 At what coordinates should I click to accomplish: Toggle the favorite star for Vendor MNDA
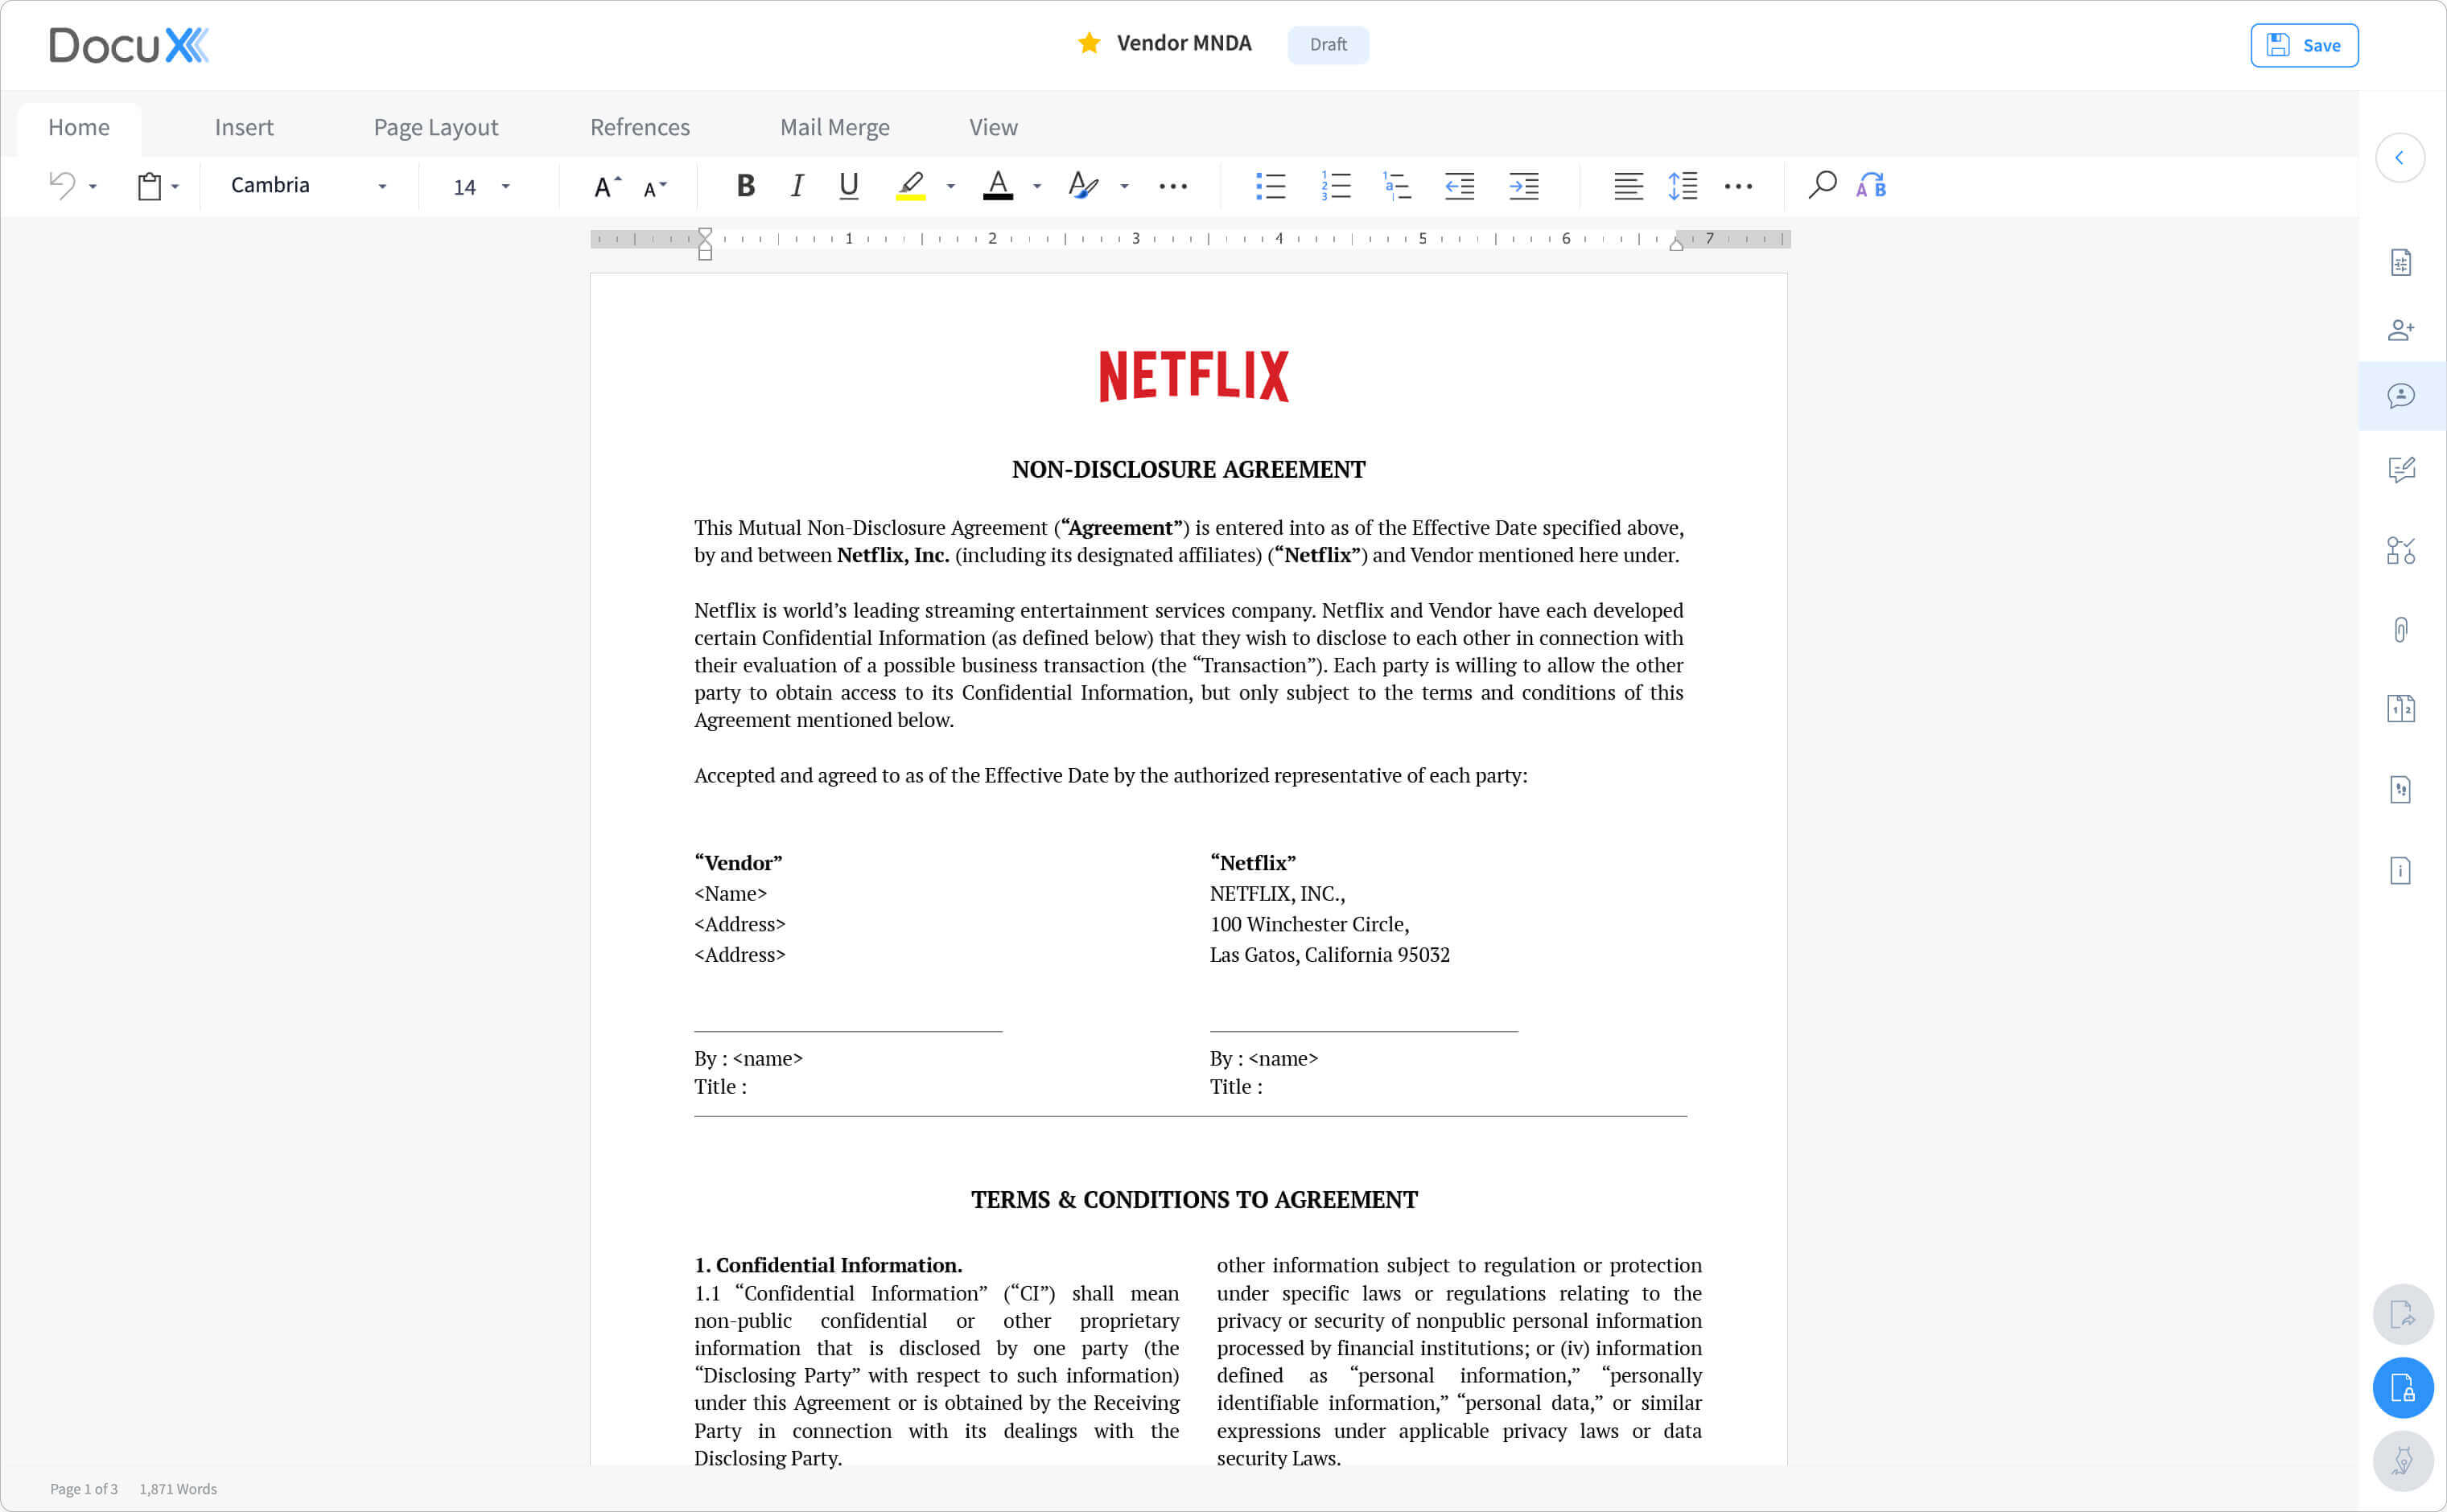(1089, 43)
